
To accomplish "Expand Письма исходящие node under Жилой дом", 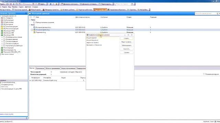I will pyautogui.click(x=2, y=43).
